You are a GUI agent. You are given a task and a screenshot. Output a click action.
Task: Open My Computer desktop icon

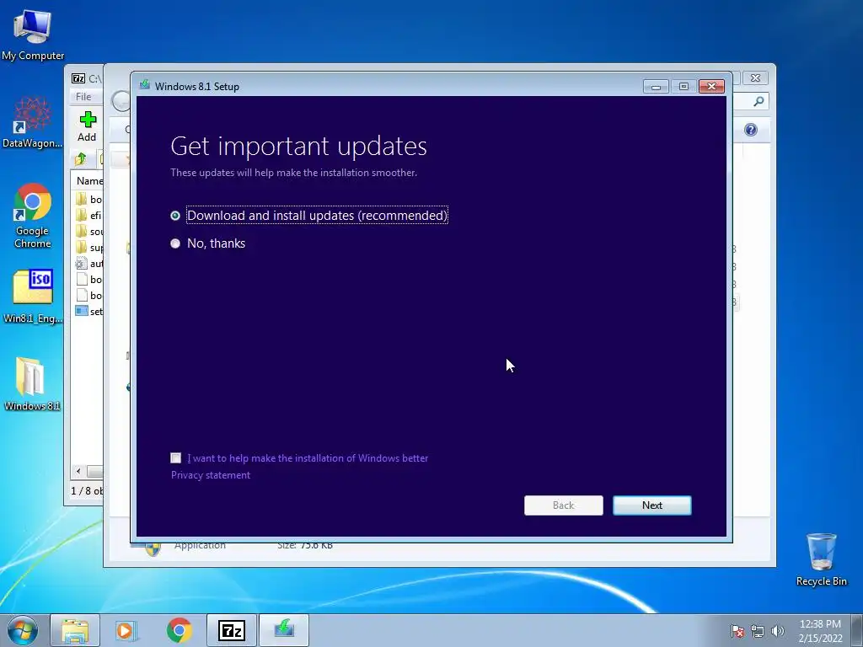(33, 35)
